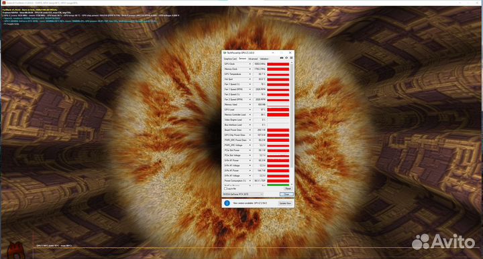Click the 'New version available' notice text
This screenshot has width=483, height=259.
click(x=250, y=203)
